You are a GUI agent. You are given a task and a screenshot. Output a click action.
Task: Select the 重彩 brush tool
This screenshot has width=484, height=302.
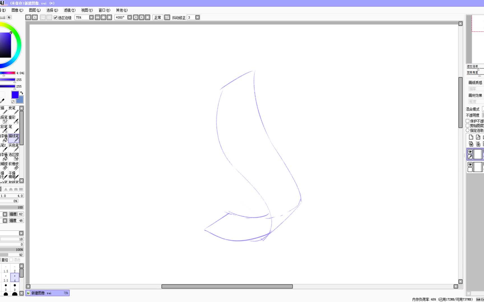(13, 120)
